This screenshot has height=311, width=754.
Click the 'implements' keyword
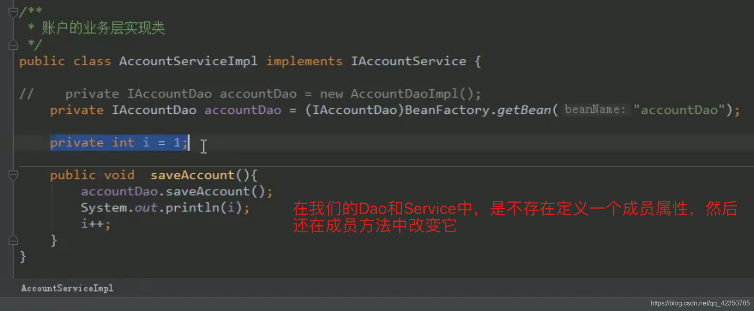point(304,61)
